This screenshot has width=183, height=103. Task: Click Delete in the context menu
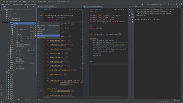pyautogui.click(x=24, y=53)
